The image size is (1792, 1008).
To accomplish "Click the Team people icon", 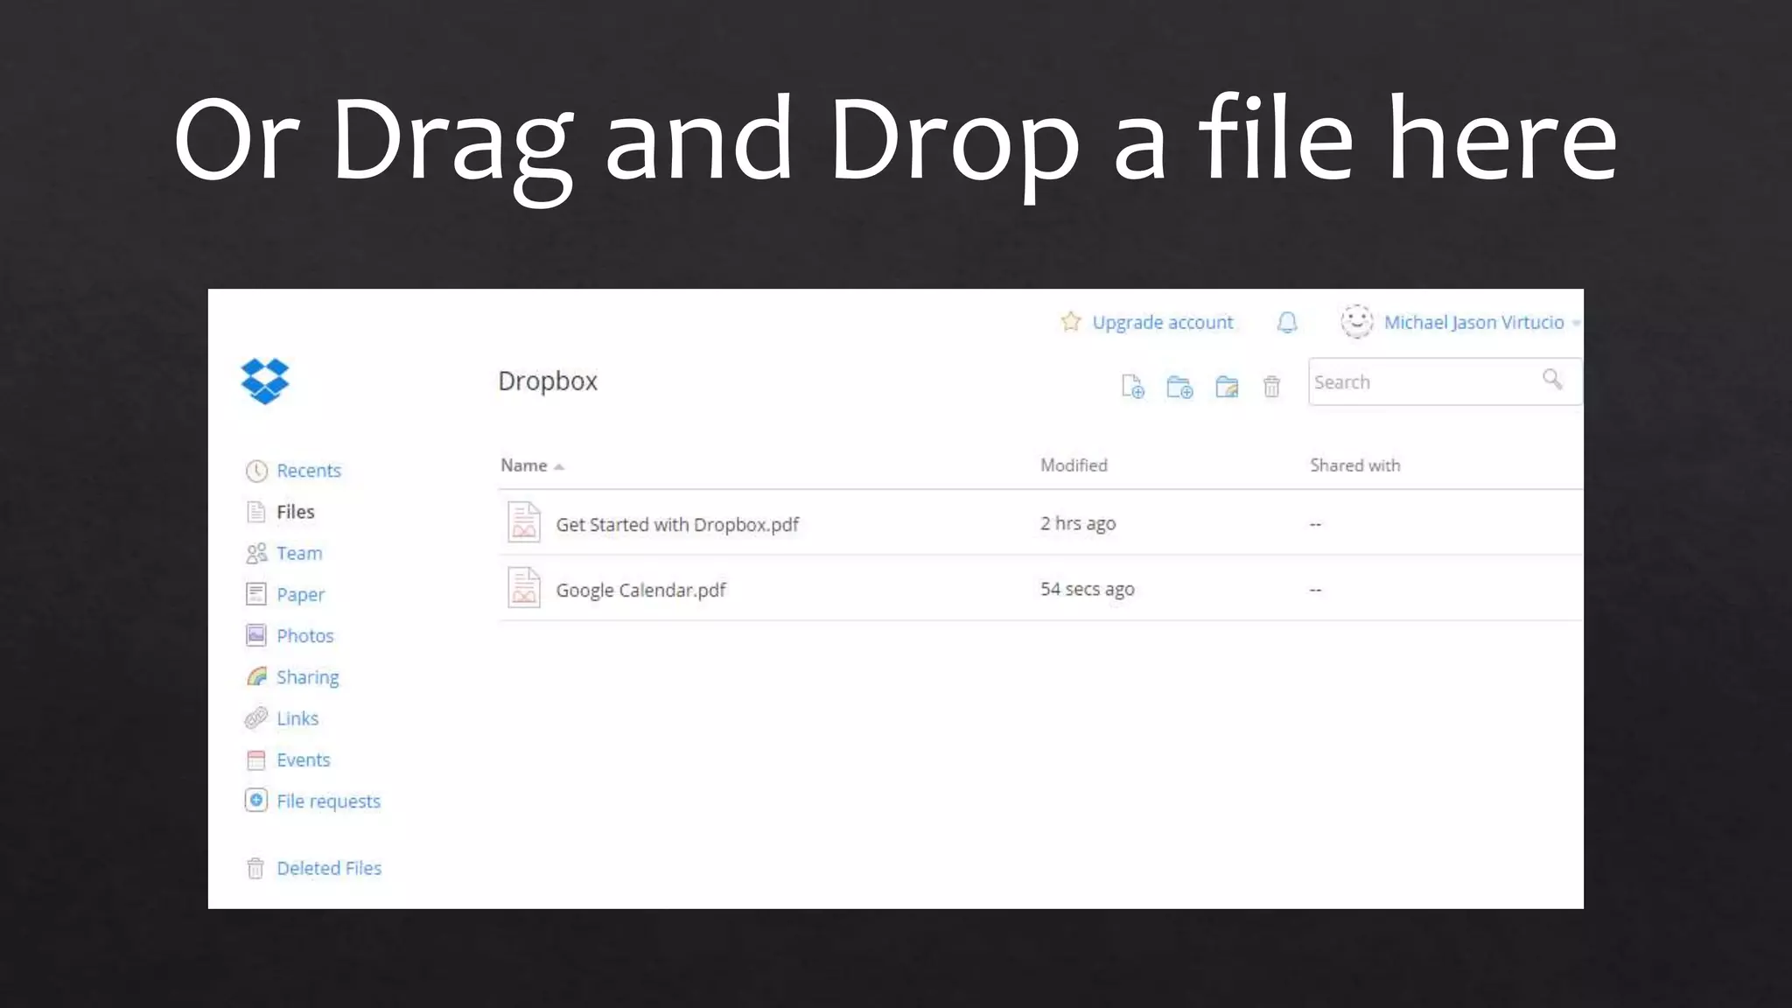I will pyautogui.click(x=256, y=553).
